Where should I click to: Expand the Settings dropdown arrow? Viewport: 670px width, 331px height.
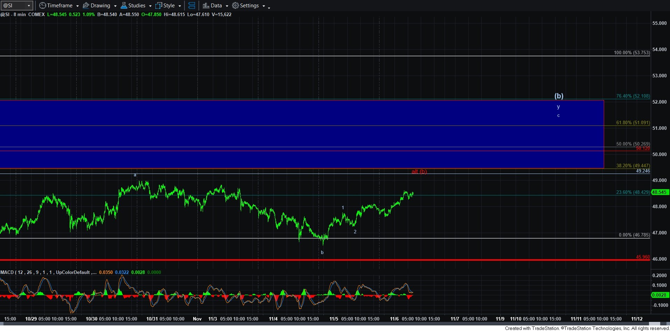264,6
